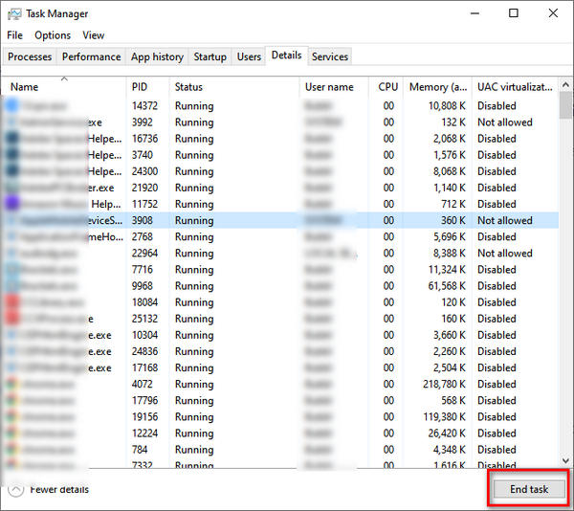This screenshot has width=574, height=511.
Task: Click the 61,568 K memory value
Action: pos(447,286)
